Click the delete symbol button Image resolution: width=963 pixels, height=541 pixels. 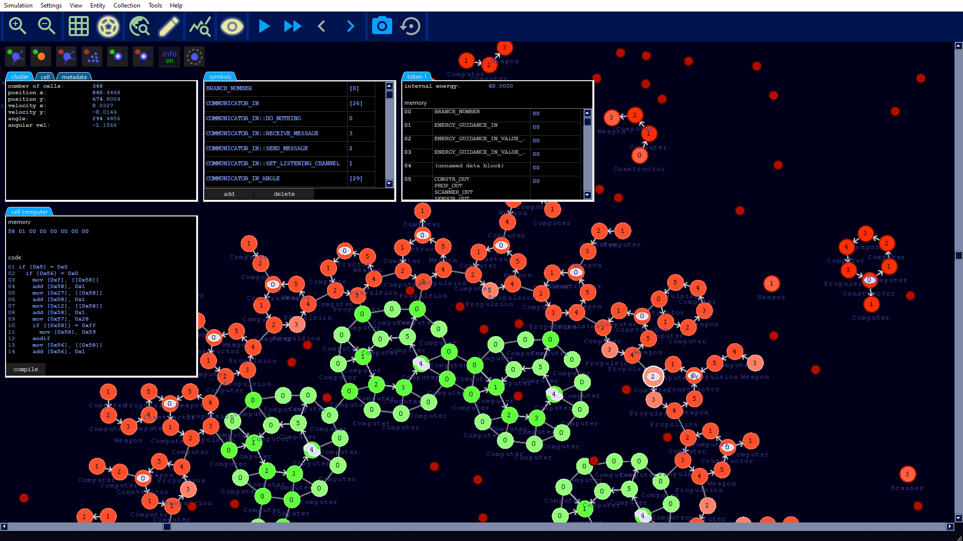click(284, 194)
